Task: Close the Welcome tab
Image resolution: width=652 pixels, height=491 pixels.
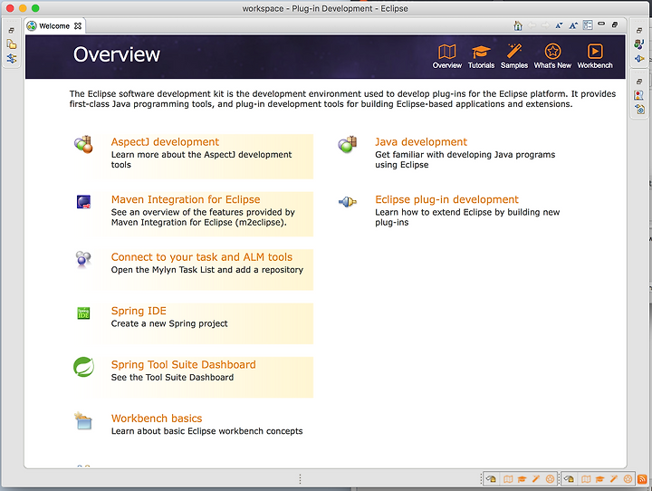Action: coord(78,25)
